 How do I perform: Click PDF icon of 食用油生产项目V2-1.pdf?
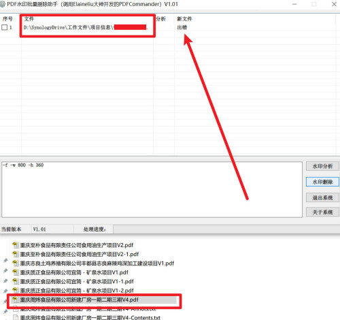point(16,254)
